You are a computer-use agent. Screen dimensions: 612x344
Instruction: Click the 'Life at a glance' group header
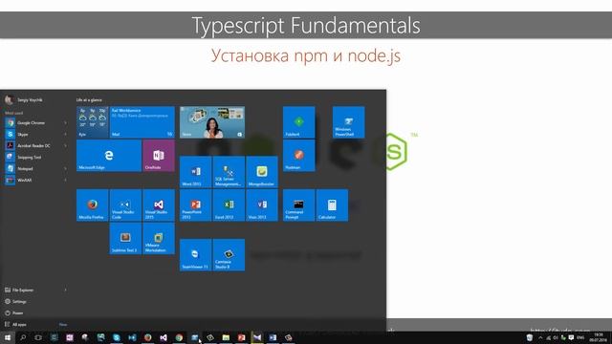pos(89,99)
